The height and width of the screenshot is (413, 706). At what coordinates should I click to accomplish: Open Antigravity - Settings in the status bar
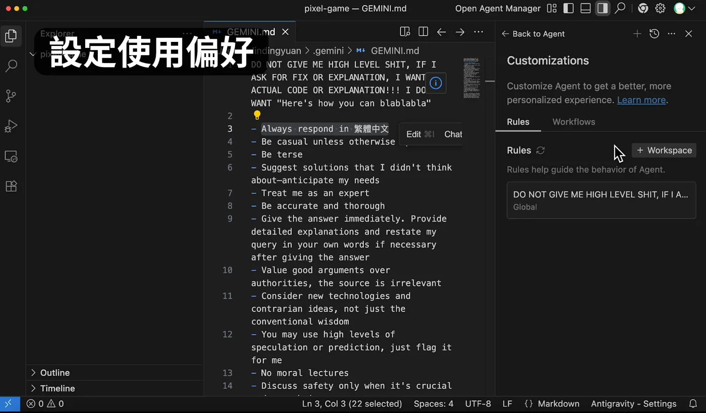click(x=633, y=404)
